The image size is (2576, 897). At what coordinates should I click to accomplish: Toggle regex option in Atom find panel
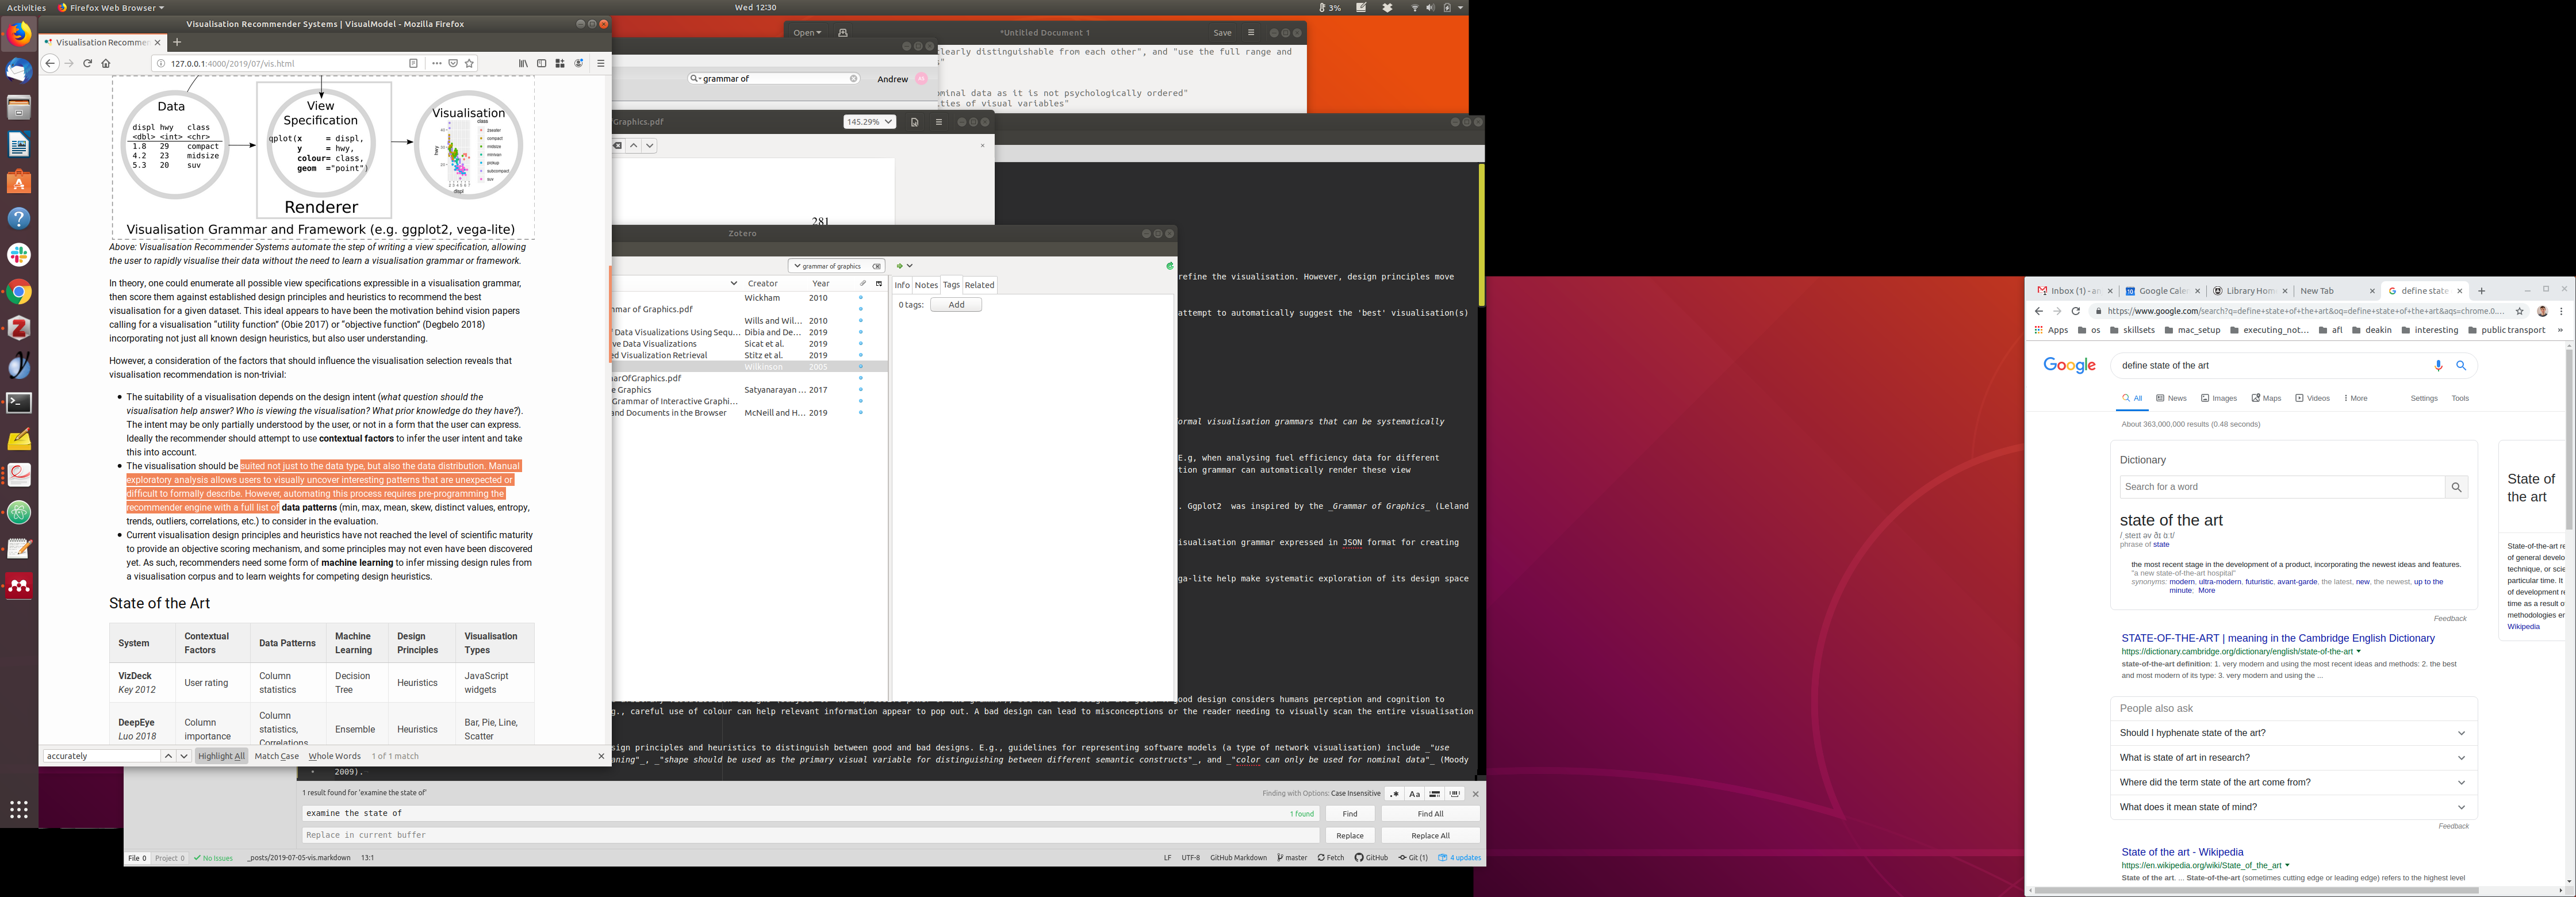[x=1394, y=794]
